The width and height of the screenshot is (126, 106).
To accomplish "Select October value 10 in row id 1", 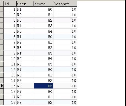I will click(65, 9).
